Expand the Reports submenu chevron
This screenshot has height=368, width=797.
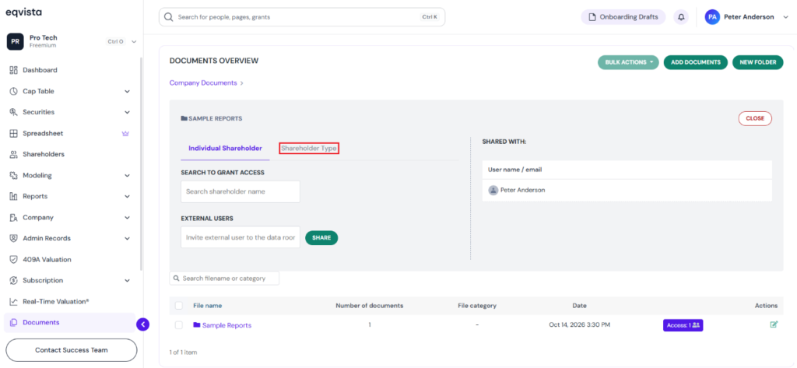click(127, 196)
